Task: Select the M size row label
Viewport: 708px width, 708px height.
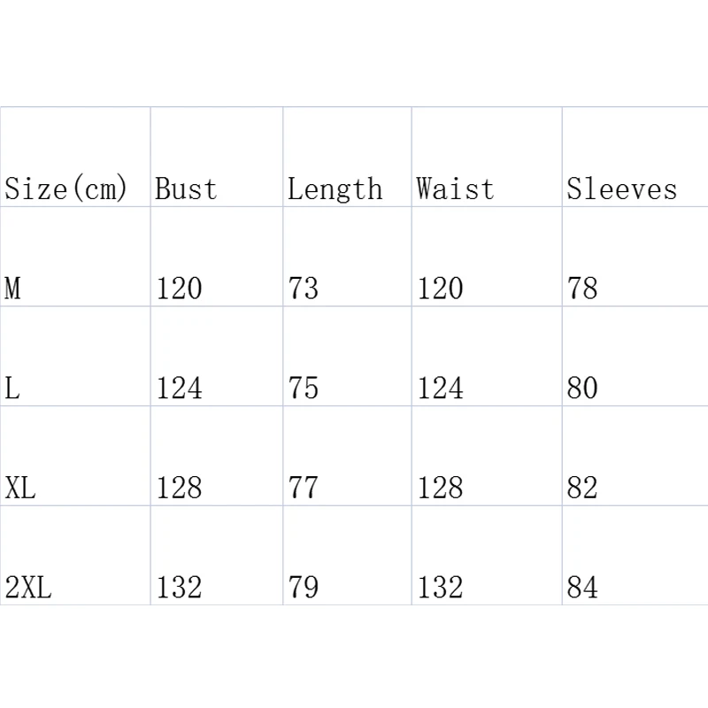Action: pos(13,289)
